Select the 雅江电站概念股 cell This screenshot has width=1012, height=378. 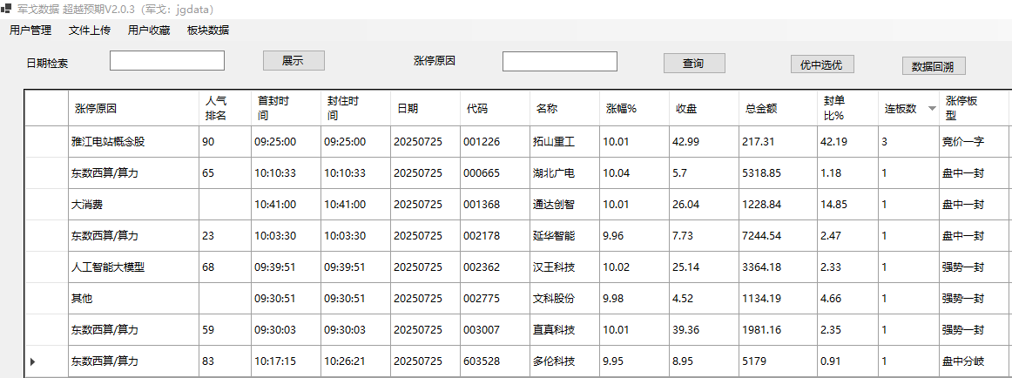133,142
